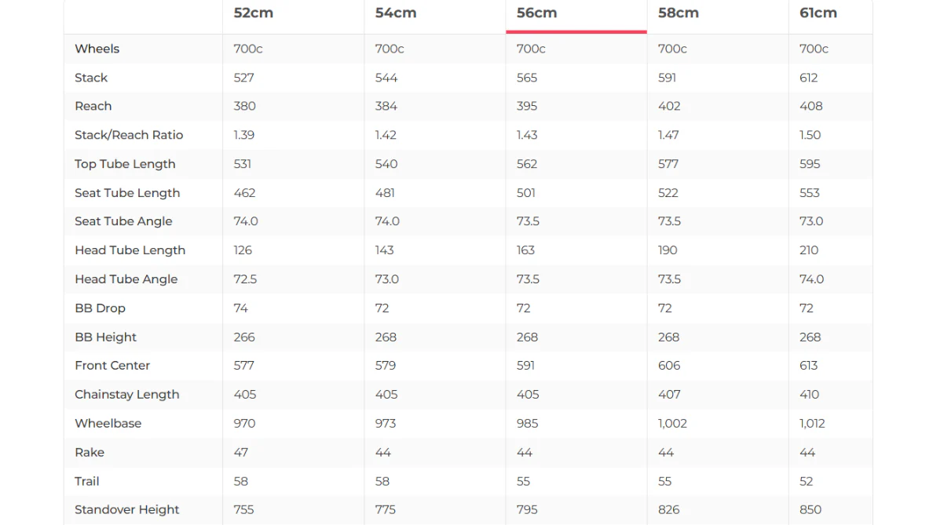Click the Chainstay Length row label

126,395
